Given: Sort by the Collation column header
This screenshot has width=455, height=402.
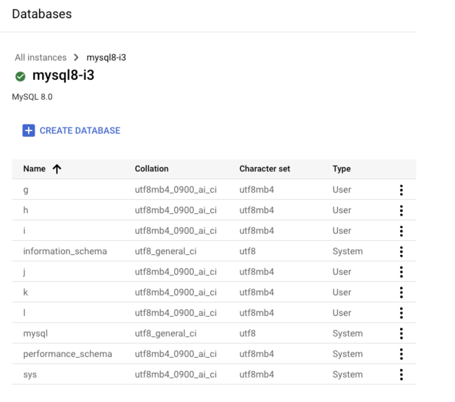Looking at the screenshot, I should tap(151, 169).
